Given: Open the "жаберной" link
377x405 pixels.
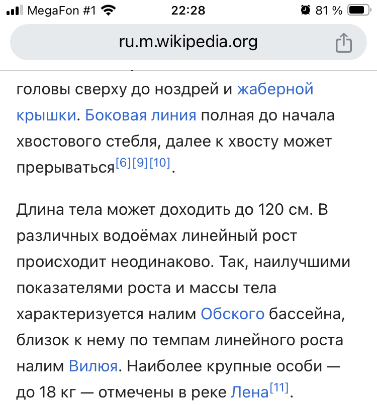Looking at the screenshot, I should coord(275,89).
